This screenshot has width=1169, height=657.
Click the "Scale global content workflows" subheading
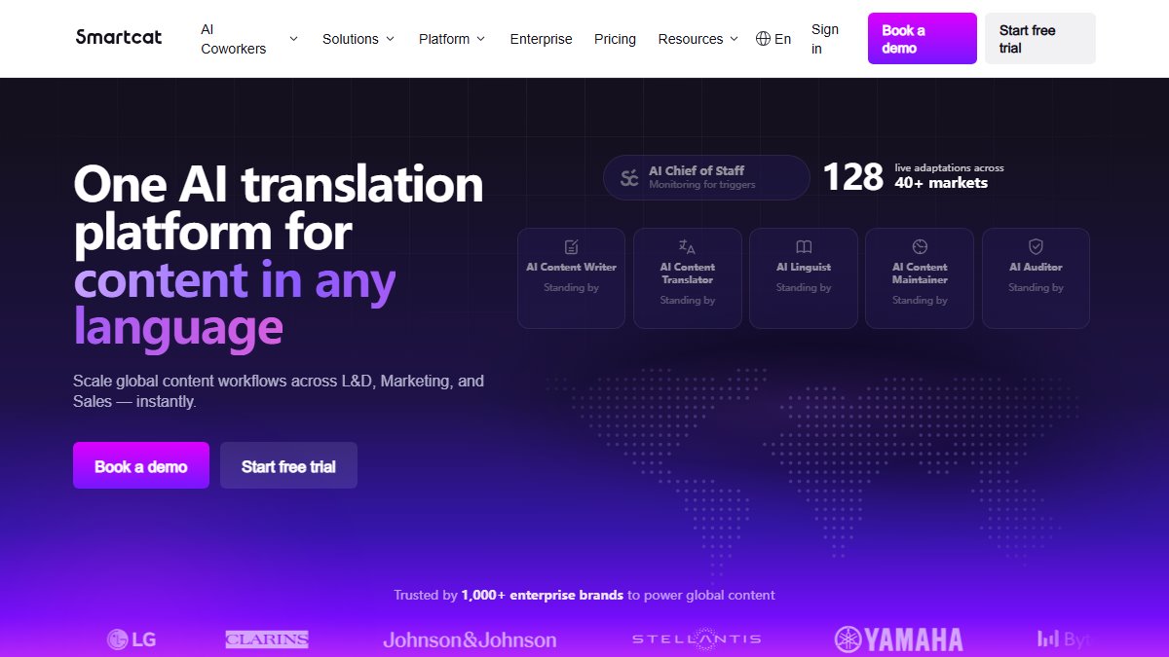(x=279, y=390)
